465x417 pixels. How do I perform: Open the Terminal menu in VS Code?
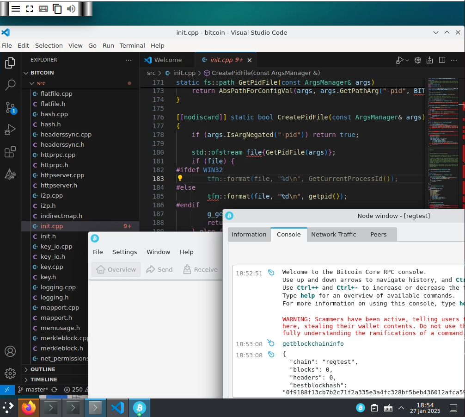132,45
